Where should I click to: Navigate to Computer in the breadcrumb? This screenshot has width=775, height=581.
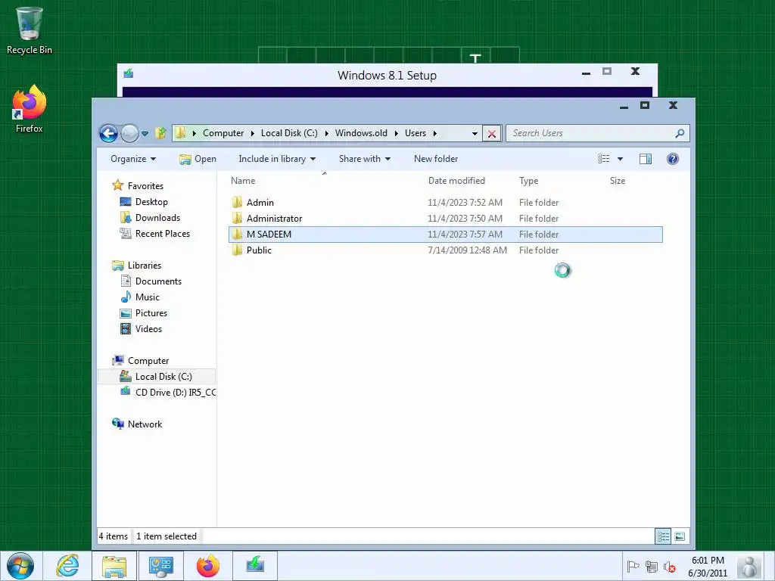[223, 133]
